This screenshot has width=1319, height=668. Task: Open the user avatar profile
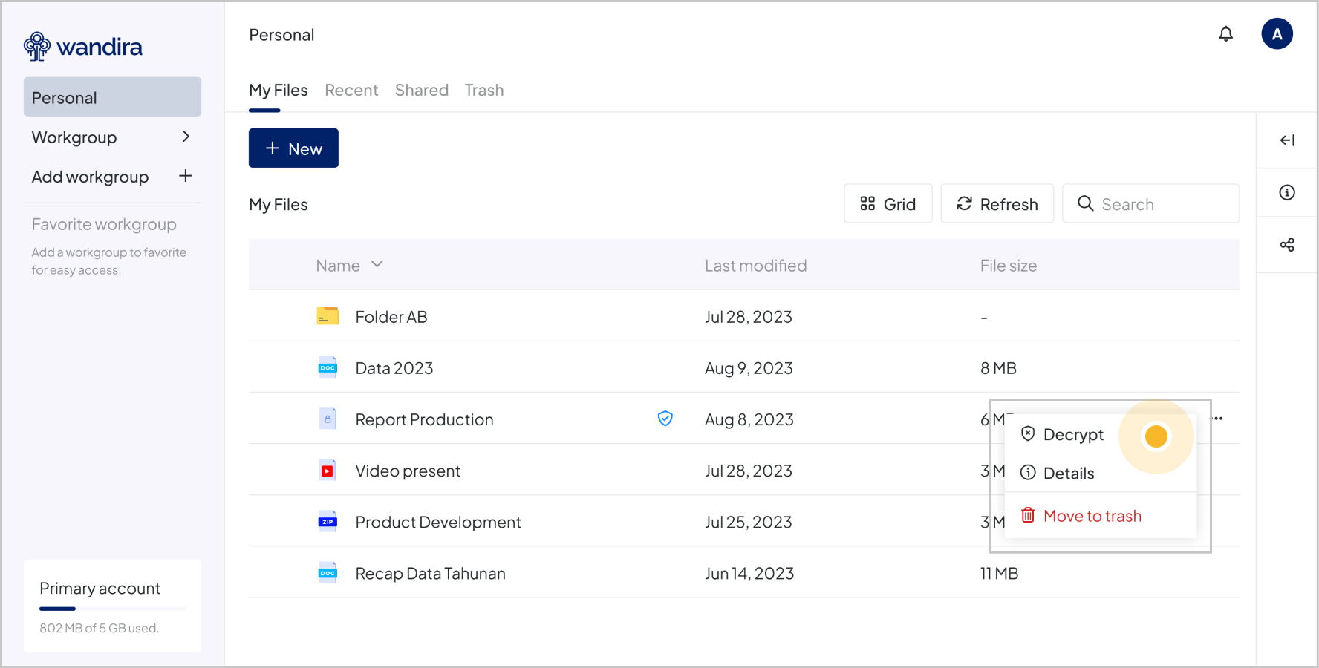tap(1277, 34)
